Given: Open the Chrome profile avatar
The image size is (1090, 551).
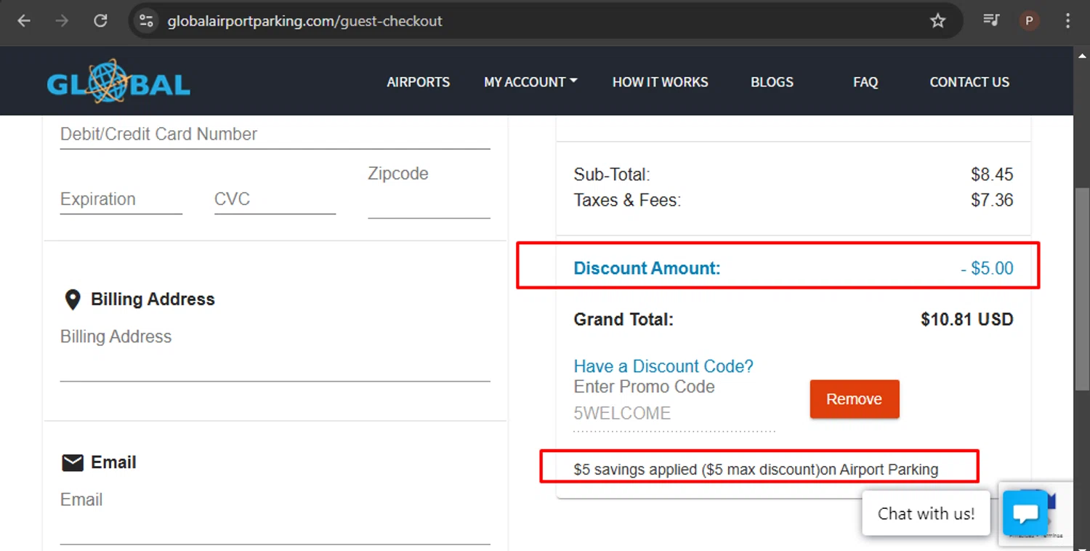Looking at the screenshot, I should tap(1028, 20).
